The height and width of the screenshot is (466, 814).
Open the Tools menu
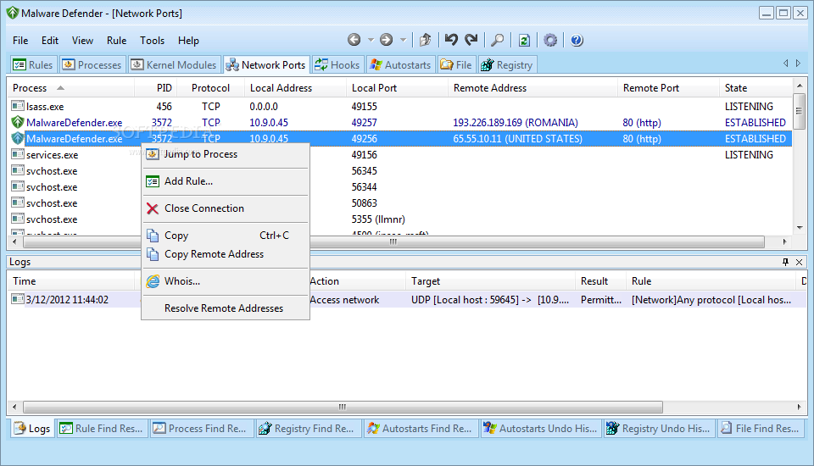[x=152, y=41]
